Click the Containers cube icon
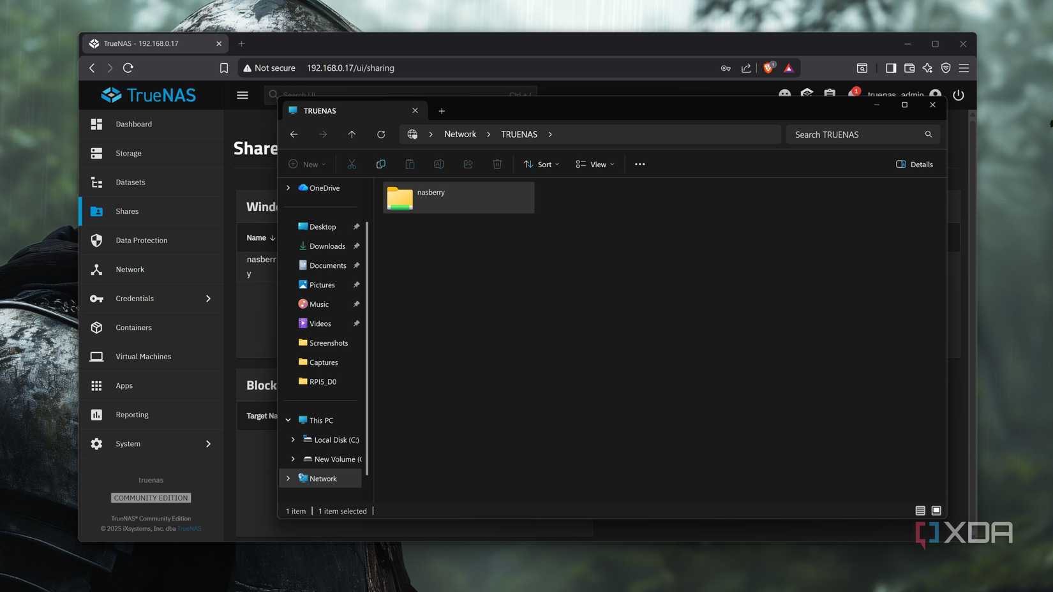 click(x=96, y=327)
